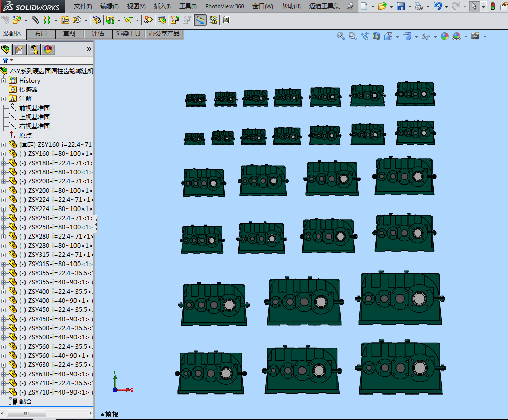Click the Smart Fasteners icon
The image size is (508, 420).
[x=65, y=20]
